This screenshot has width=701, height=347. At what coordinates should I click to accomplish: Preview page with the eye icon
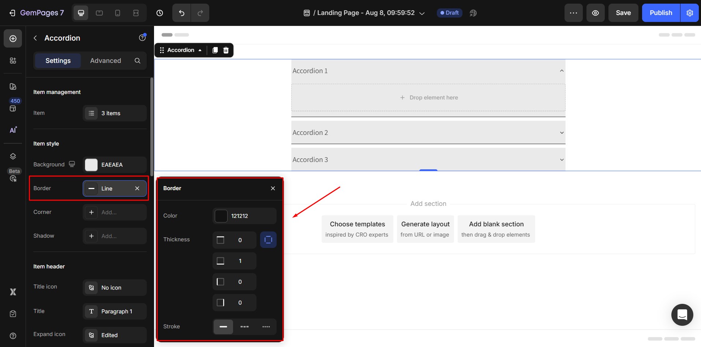[595, 13]
